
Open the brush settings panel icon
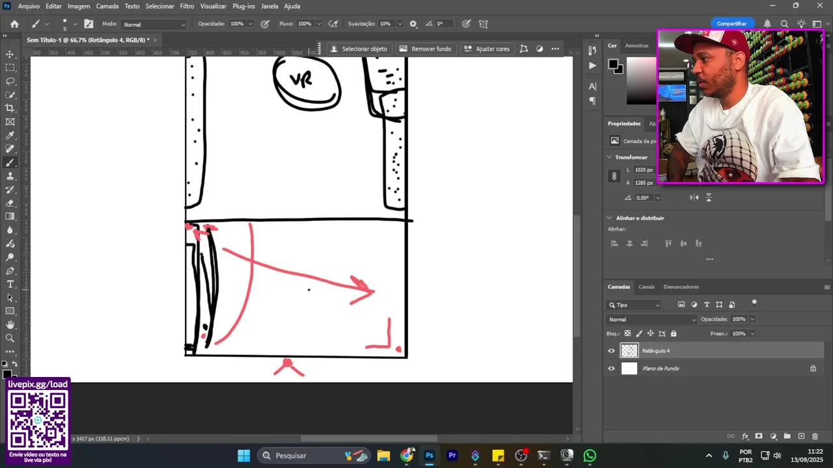(89, 24)
